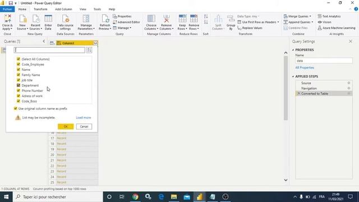The height and width of the screenshot is (202, 359).
Task: Click the sort button beside column search box
Action: click(89, 50)
